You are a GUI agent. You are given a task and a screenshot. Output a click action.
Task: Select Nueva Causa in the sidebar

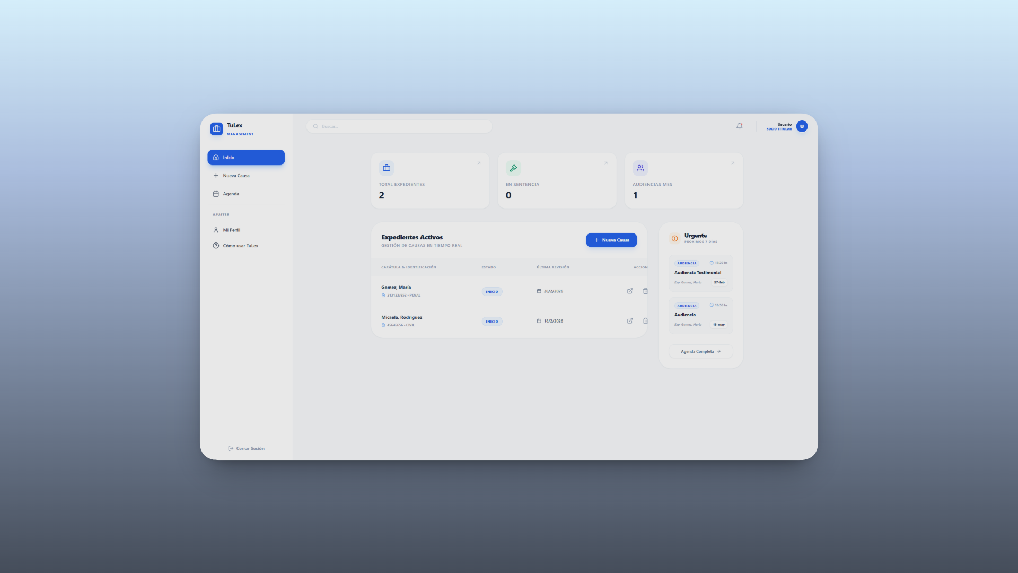tap(246, 176)
